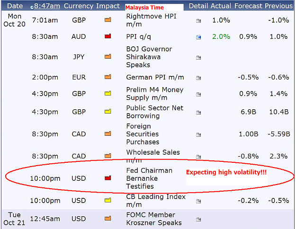Click the yellow impact icon for CB Leading Index
Image resolution: width=296 pixels, height=229 pixels.
click(x=108, y=200)
